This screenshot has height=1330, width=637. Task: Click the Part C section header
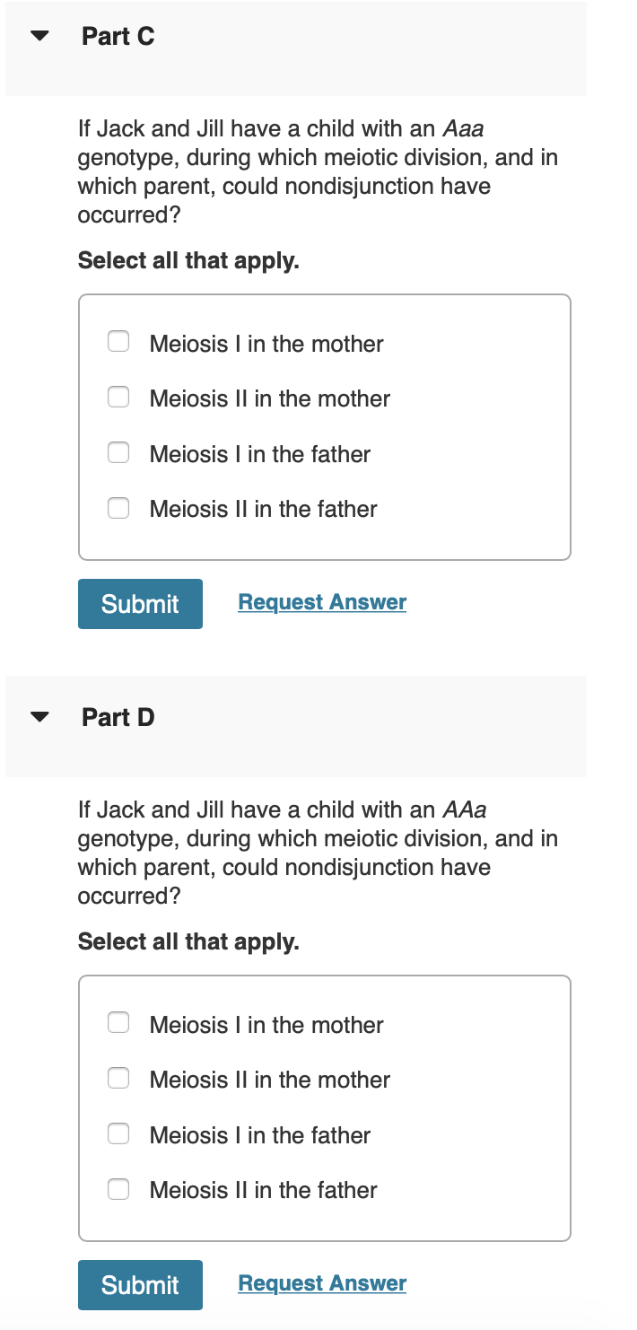[118, 36]
